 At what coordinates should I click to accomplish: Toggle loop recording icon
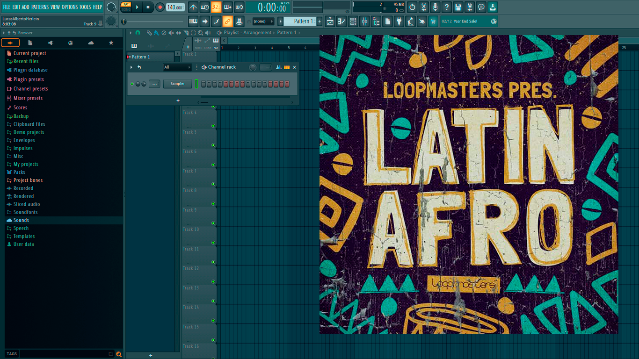239,7
